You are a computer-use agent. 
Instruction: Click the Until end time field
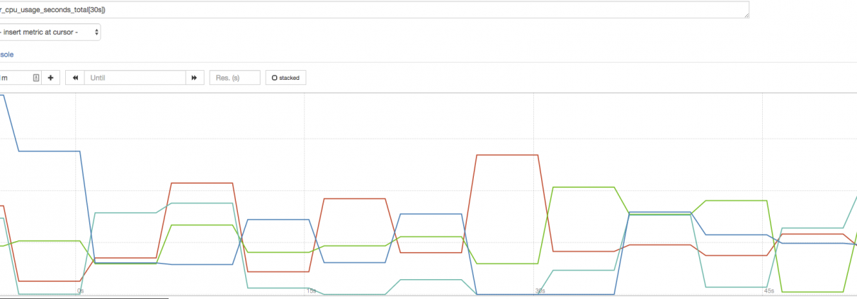[x=135, y=78]
